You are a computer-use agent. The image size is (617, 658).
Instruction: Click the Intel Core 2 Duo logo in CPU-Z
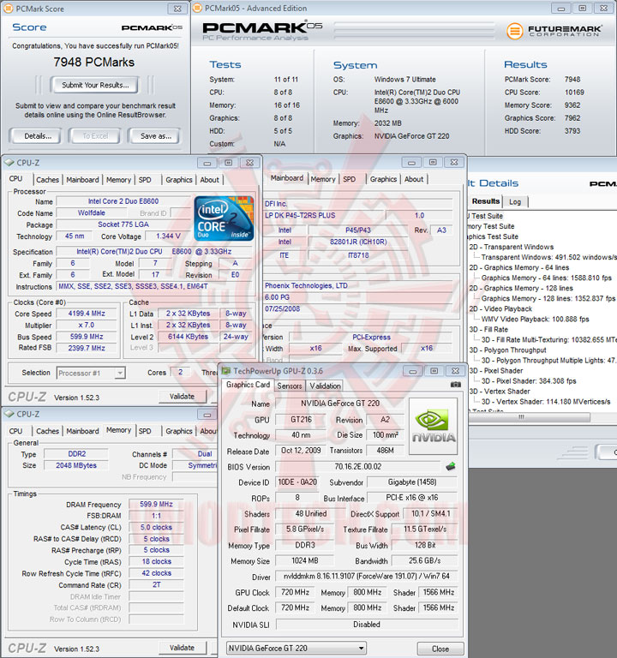coord(225,218)
